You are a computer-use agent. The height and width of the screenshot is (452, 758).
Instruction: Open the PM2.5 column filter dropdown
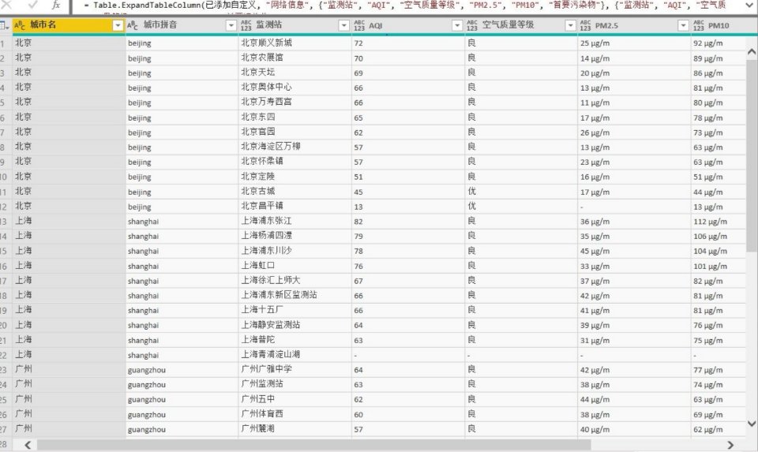click(683, 25)
